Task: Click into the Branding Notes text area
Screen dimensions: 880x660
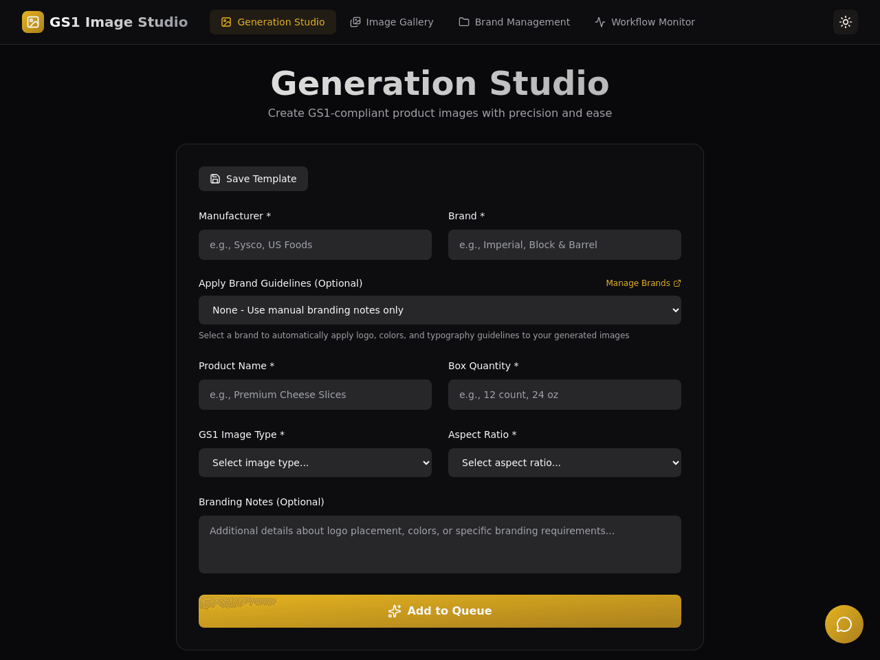Action: (440, 544)
